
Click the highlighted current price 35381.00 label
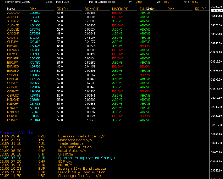coord(216,11)
